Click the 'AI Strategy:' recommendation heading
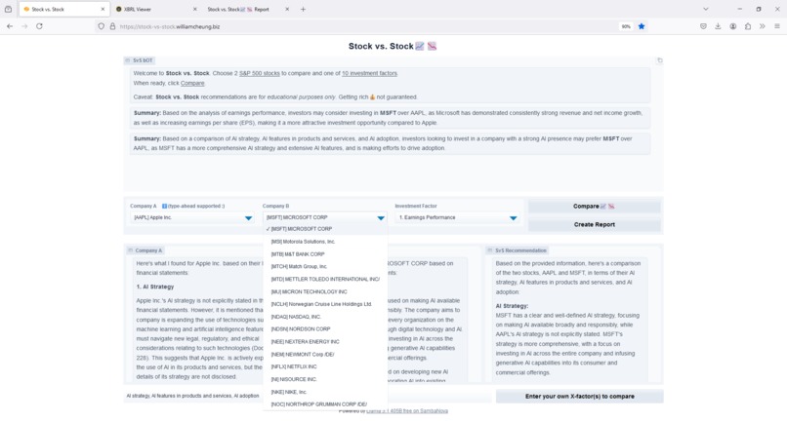 512,306
